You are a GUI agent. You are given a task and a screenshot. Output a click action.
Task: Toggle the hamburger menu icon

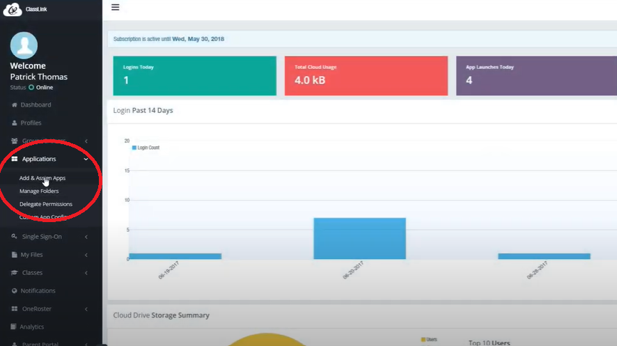point(116,7)
